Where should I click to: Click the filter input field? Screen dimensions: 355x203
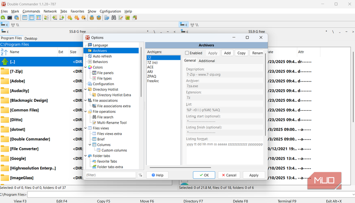pyautogui.click(x=110, y=175)
